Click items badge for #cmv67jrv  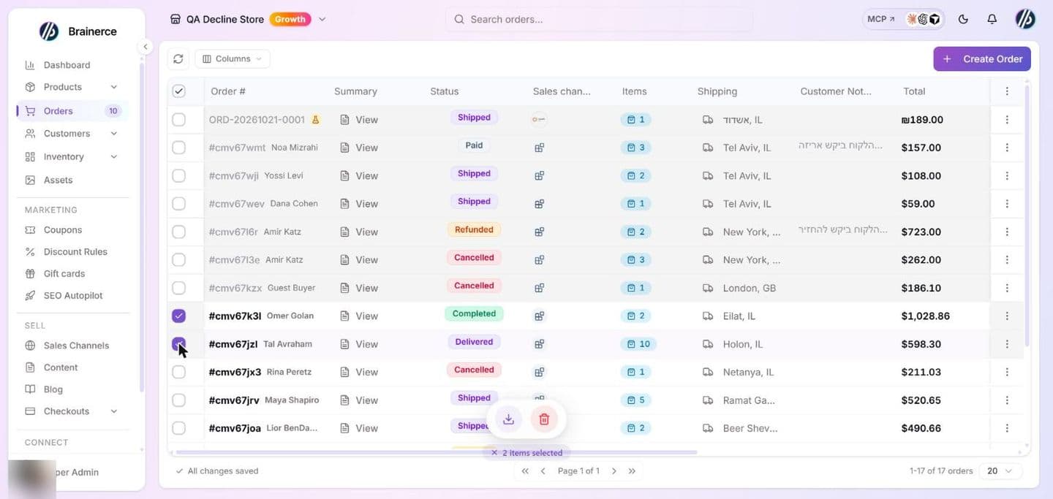pos(634,400)
